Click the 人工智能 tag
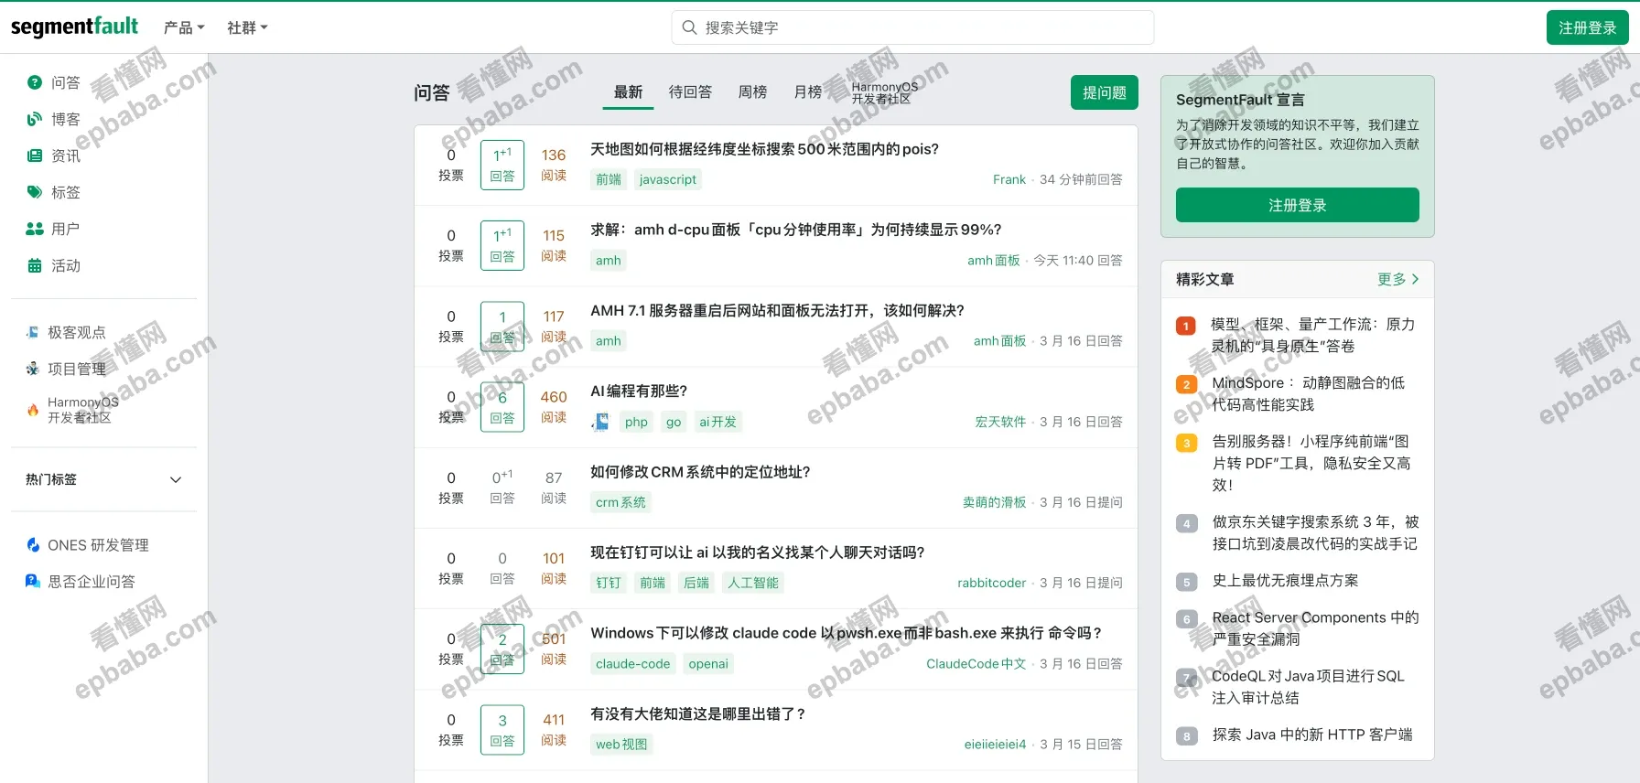1640x783 pixels. (x=753, y=583)
